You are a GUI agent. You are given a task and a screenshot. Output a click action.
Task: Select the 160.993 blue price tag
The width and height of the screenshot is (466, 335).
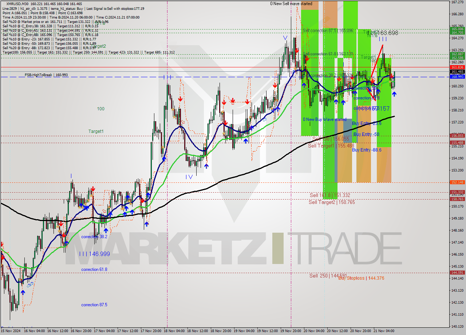pos(457,76)
